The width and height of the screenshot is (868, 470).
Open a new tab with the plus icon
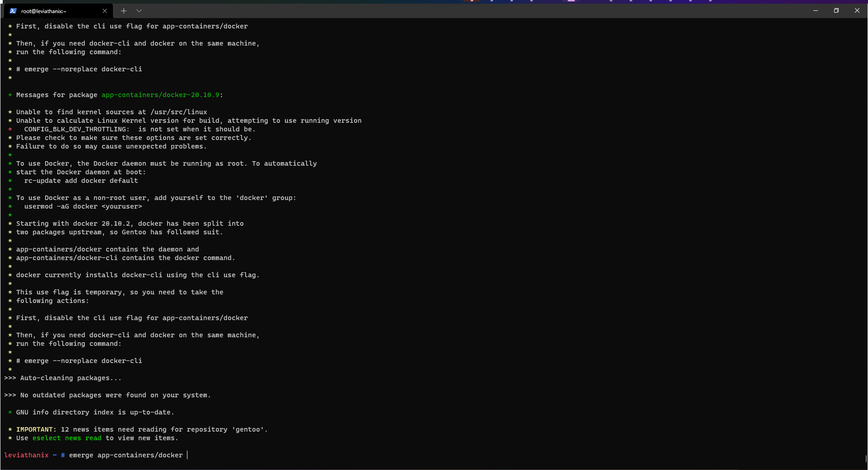(123, 11)
